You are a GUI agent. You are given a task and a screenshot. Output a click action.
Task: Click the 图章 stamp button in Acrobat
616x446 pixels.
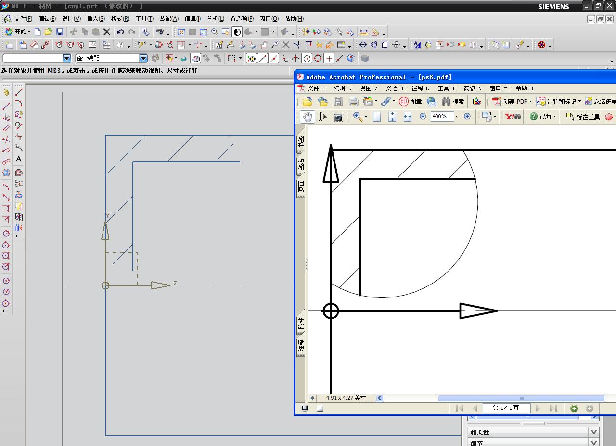pyautogui.click(x=411, y=101)
